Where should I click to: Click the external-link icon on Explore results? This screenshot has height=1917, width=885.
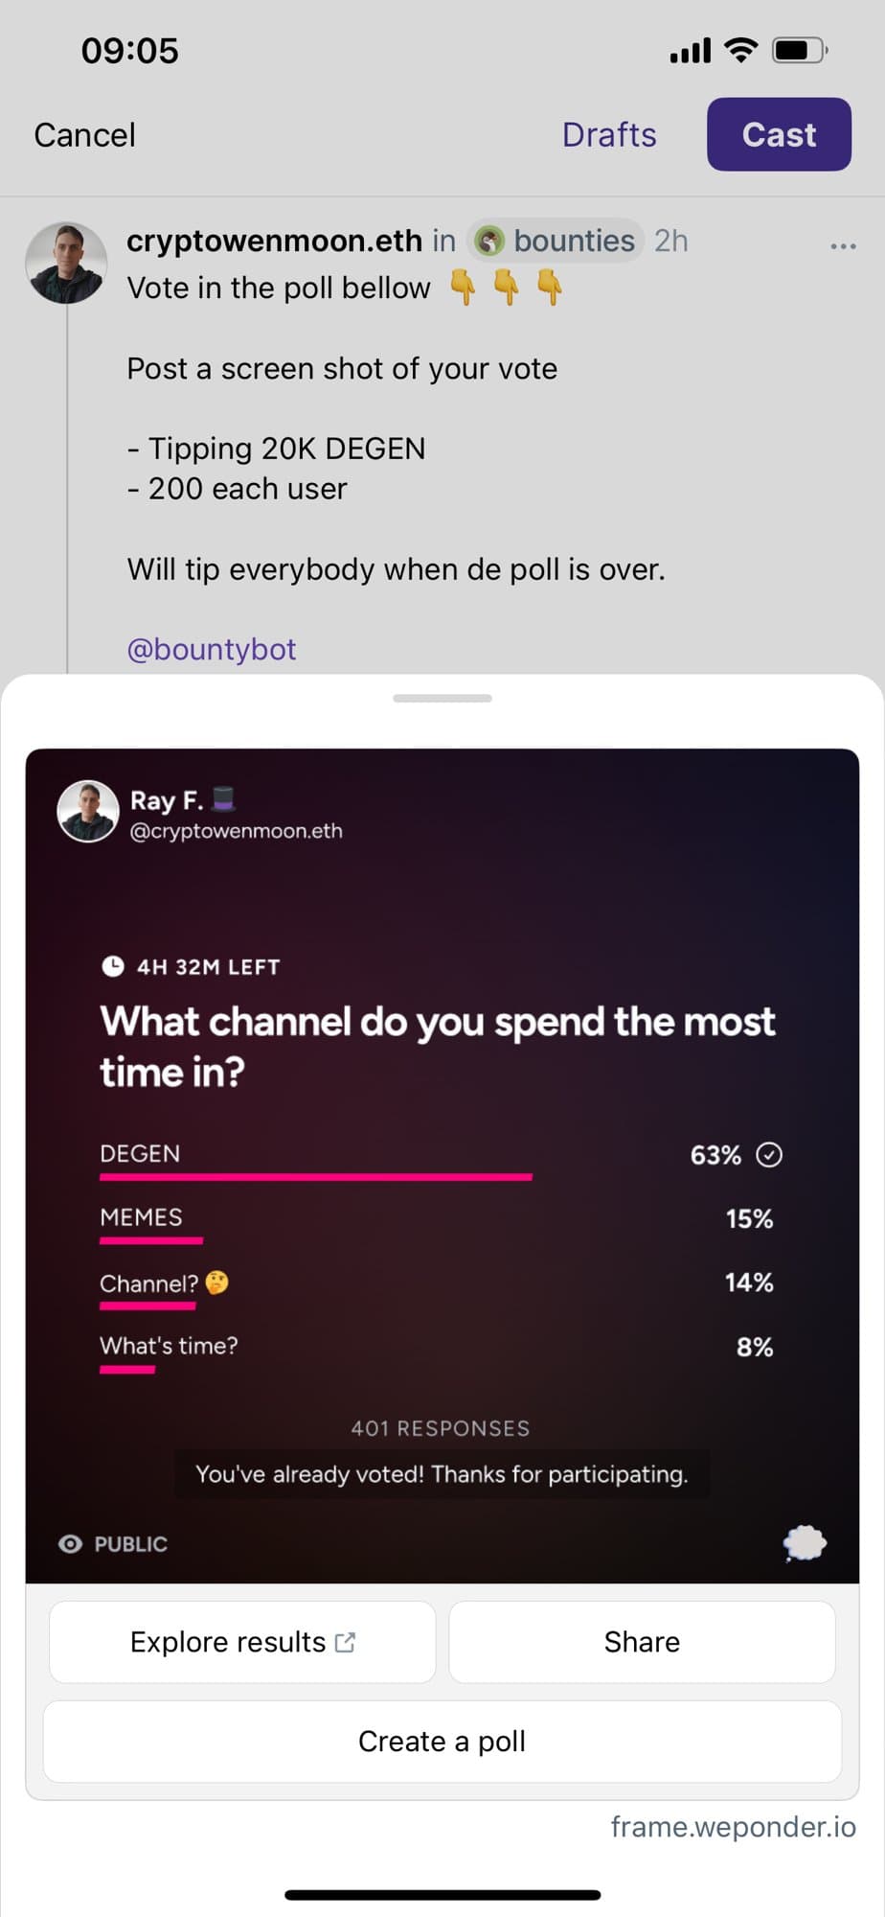pos(345,1642)
